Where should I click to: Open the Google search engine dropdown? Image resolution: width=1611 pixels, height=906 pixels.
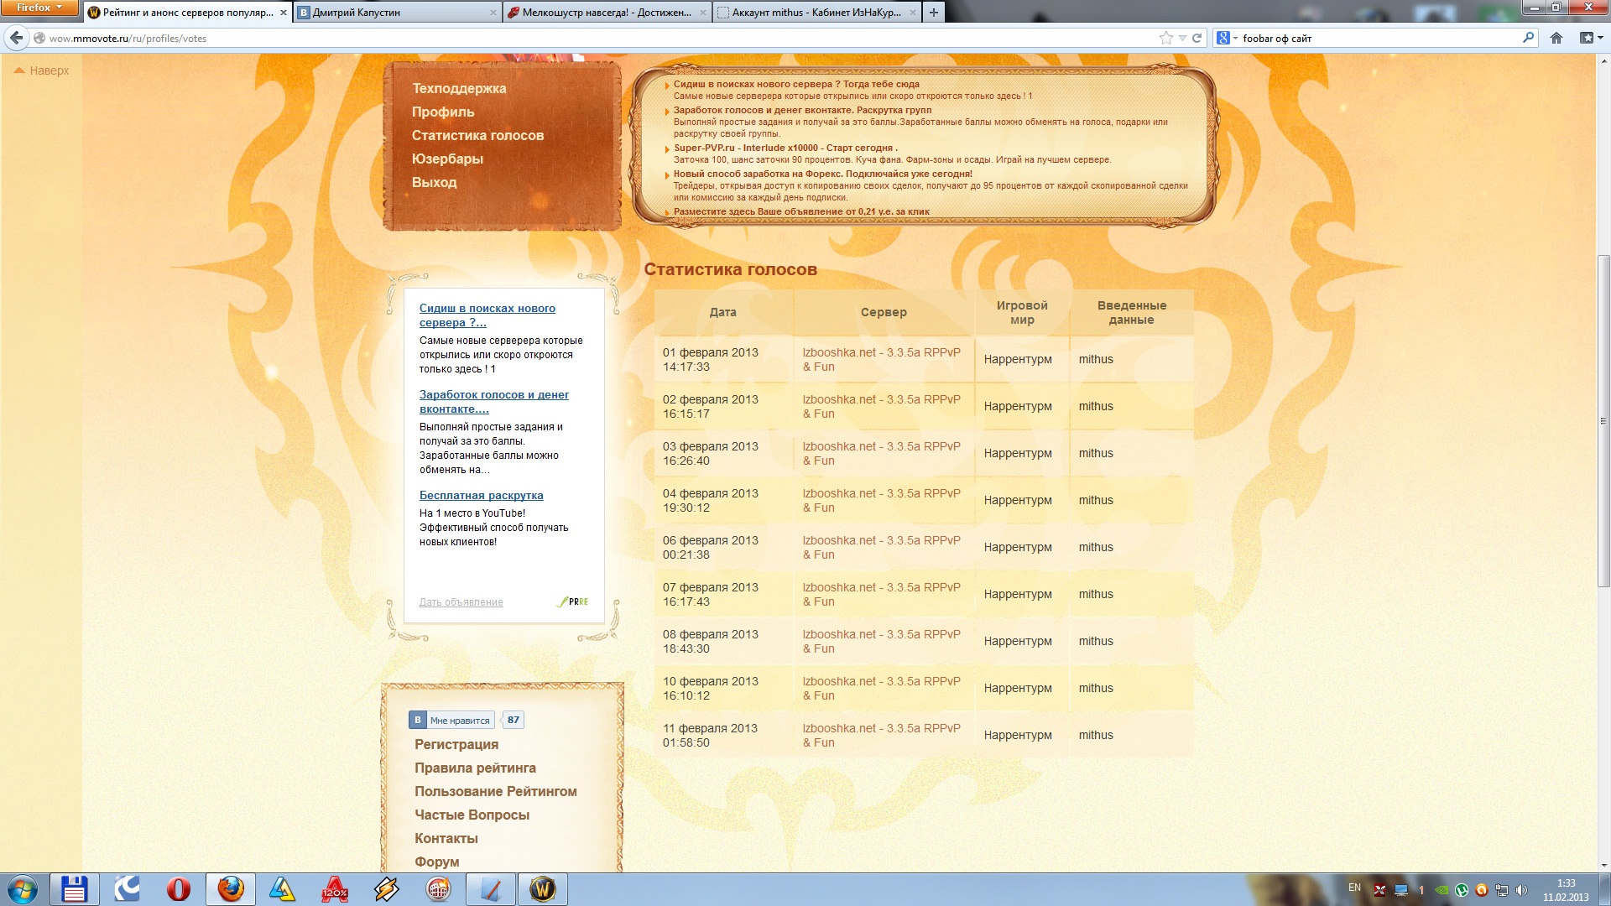coord(1227,38)
